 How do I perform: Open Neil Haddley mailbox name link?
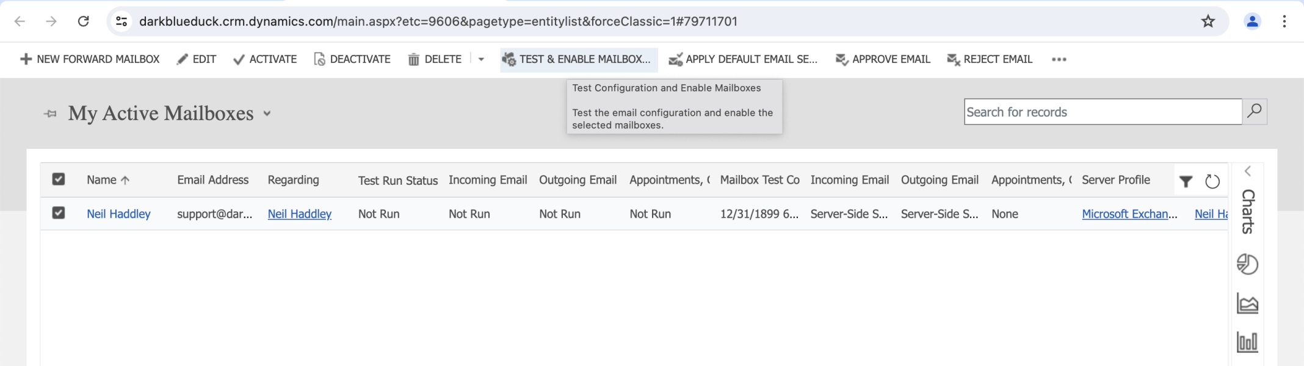(118, 214)
